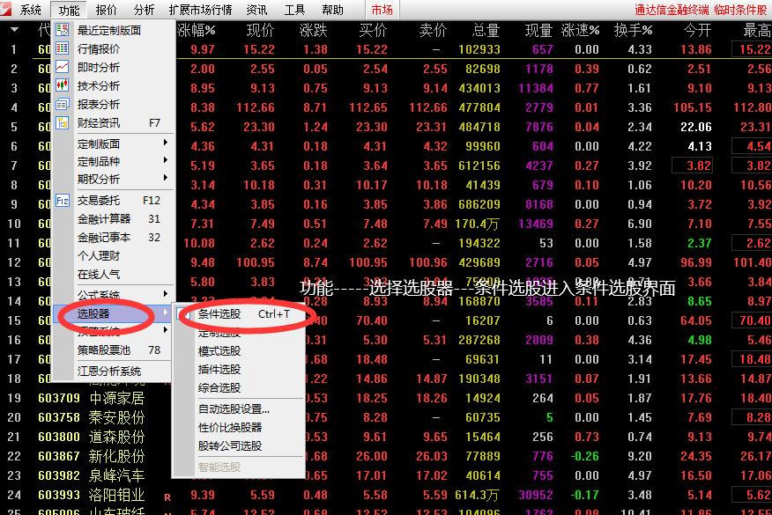Screen dimensions: 772x515
Task: Click the red 通达信 logo icon
Action: (x=9, y=10)
